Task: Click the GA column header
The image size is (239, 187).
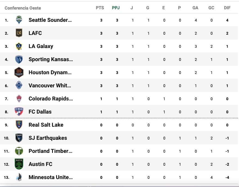Action: coord(195,8)
